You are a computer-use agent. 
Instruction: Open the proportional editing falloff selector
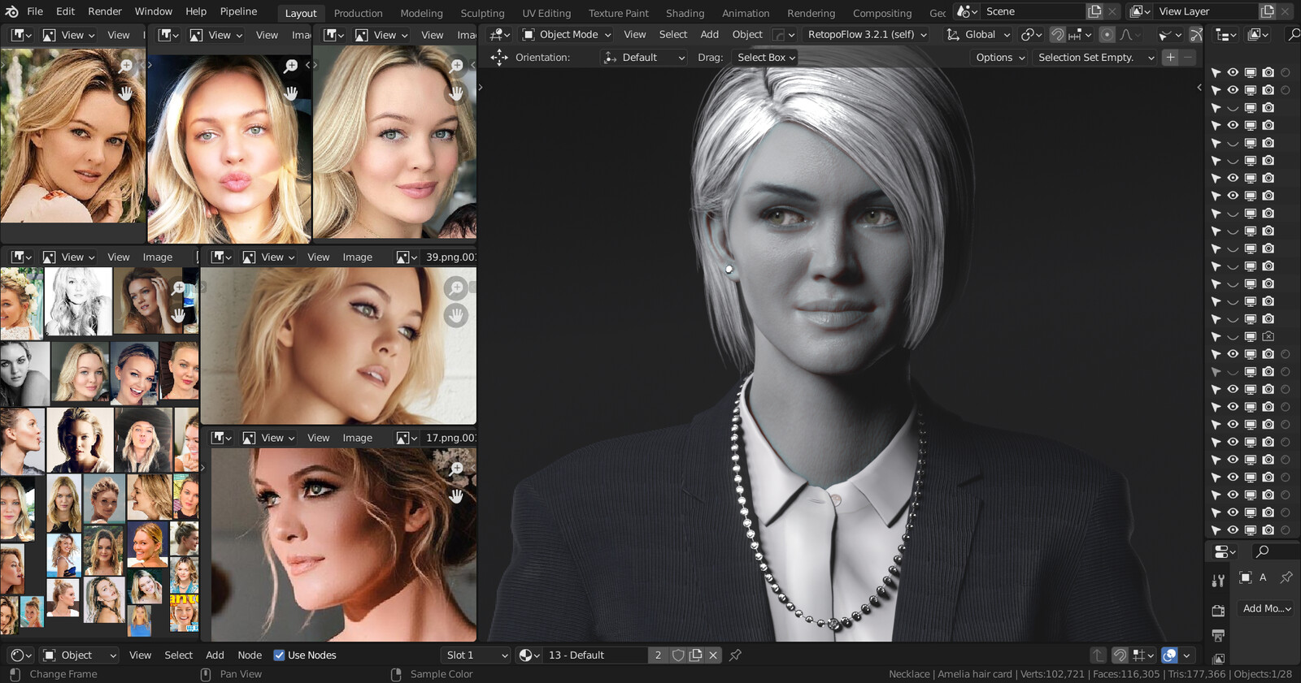coord(1129,35)
